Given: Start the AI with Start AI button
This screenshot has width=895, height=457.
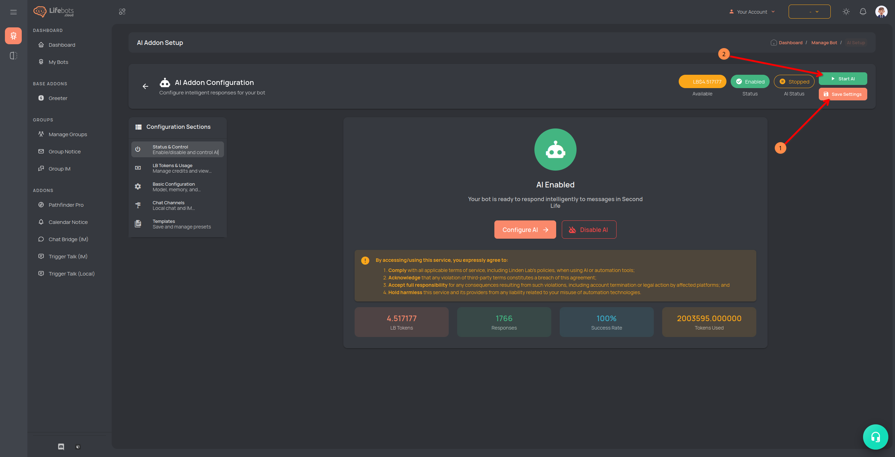Looking at the screenshot, I should click(842, 79).
